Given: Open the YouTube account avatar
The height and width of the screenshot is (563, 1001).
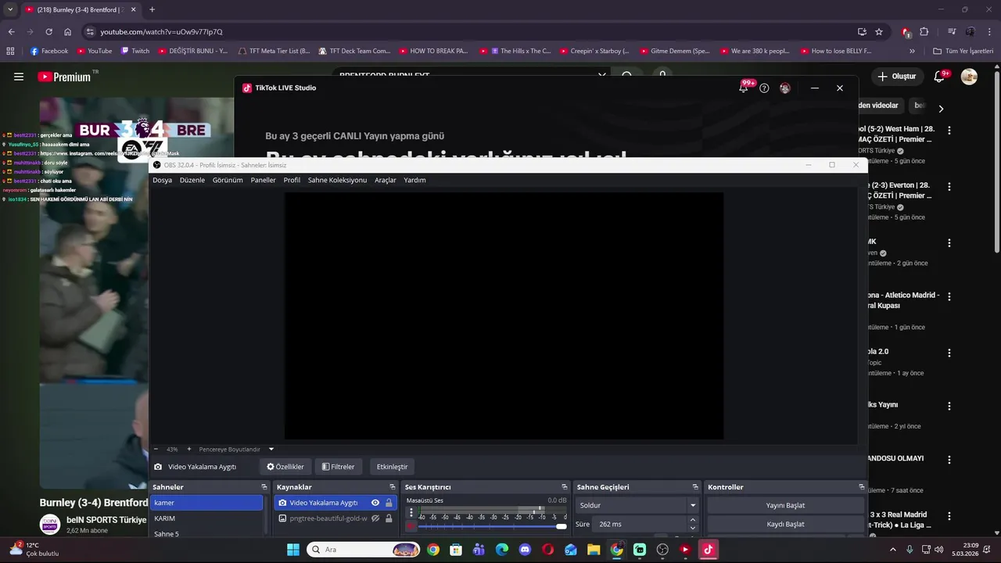Looking at the screenshot, I should click(x=969, y=77).
